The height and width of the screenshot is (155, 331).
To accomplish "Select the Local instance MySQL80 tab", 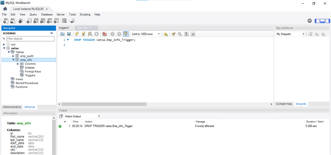I will pos(28,9).
